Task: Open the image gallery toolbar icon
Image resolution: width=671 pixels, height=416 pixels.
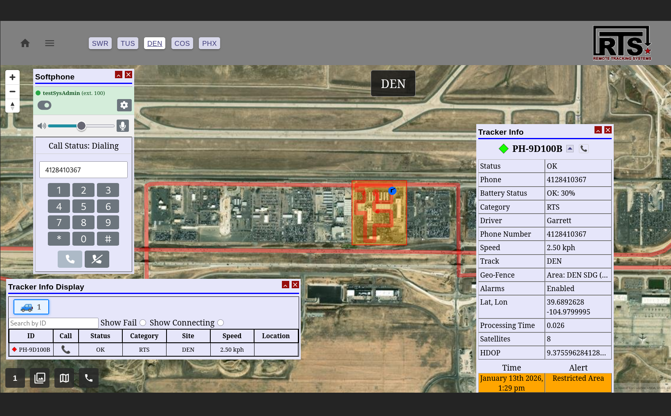Action: 40,378
